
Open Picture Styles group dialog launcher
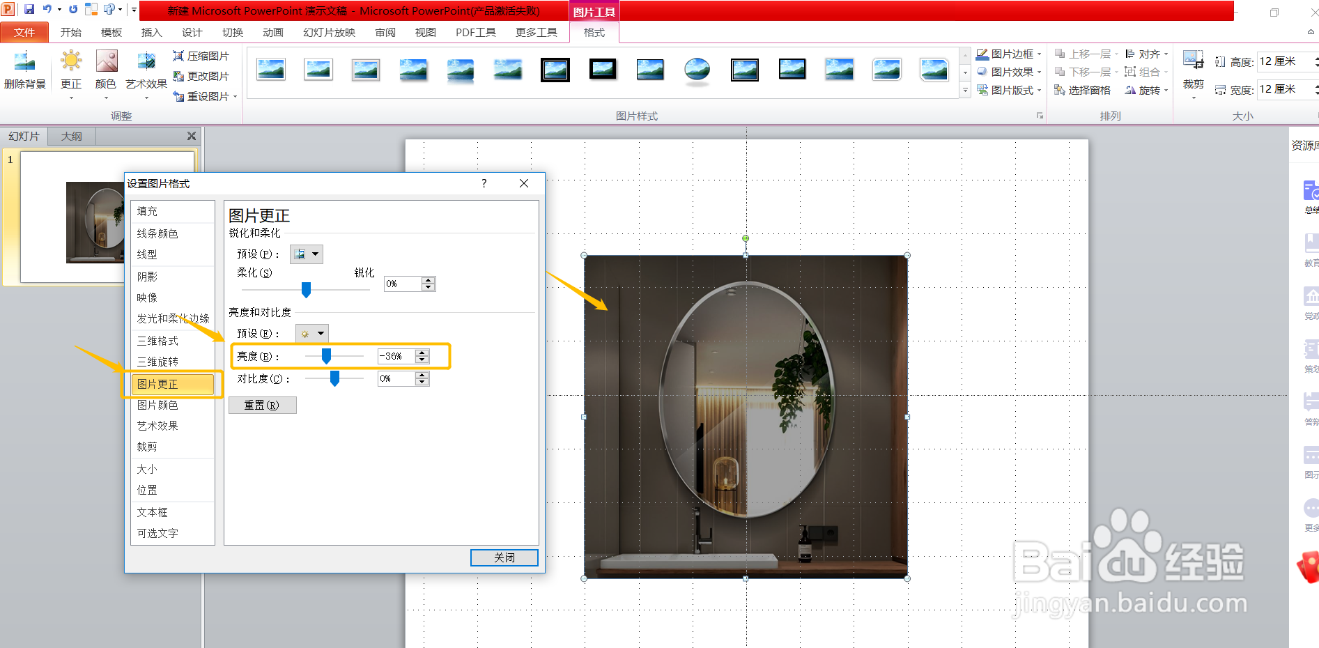tap(1040, 116)
